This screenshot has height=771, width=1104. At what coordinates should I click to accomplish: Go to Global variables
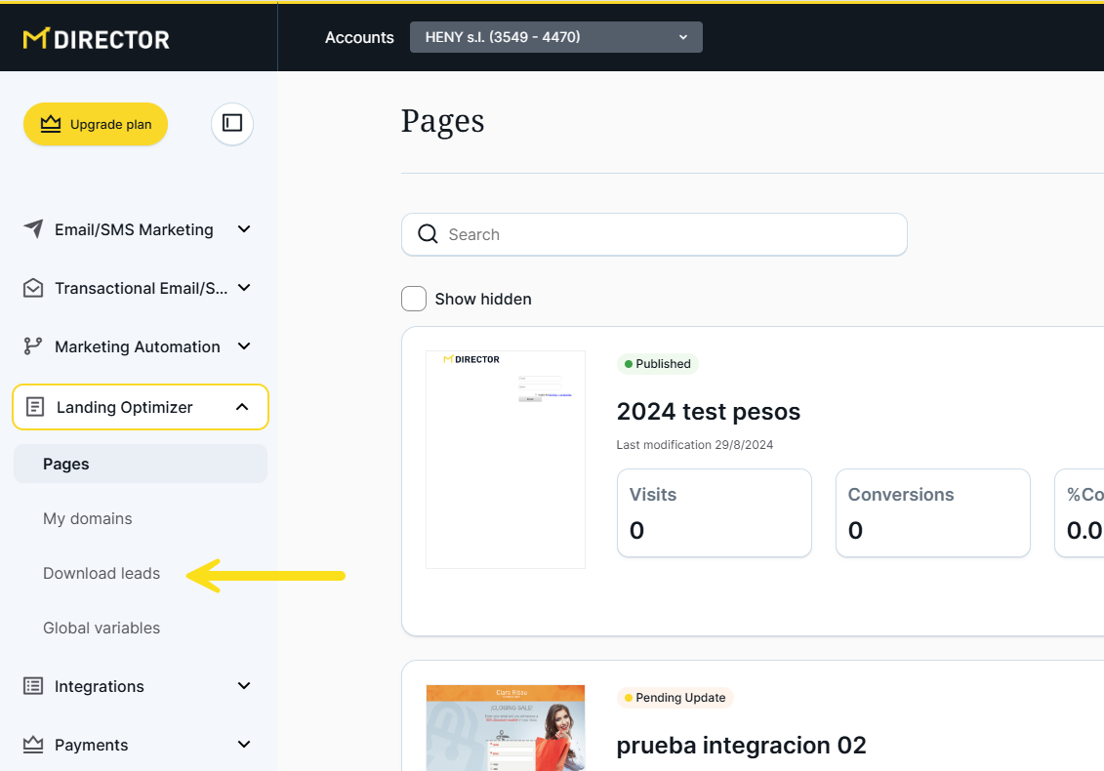click(x=102, y=628)
